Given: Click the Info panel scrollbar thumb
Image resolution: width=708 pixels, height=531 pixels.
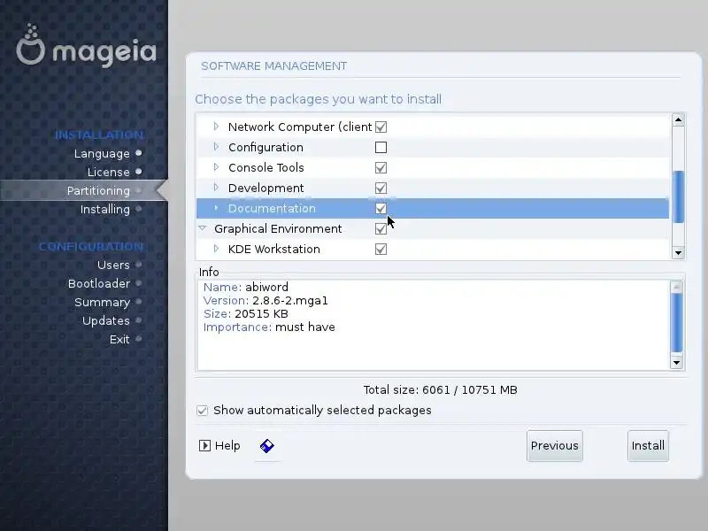Looking at the screenshot, I should click(676, 322).
